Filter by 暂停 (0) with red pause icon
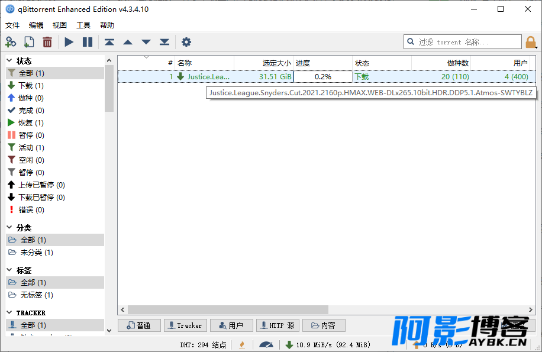This screenshot has height=352, width=542. click(x=55, y=135)
